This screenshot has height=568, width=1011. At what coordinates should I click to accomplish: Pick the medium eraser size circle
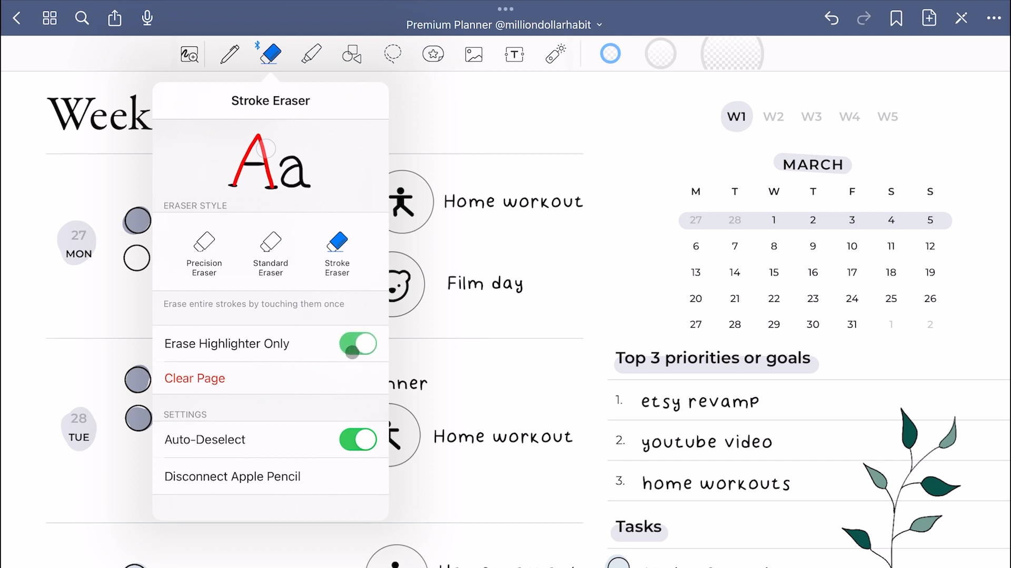[660, 54]
